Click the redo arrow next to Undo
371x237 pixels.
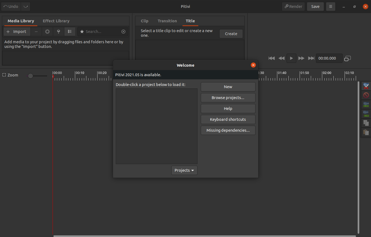(26, 7)
